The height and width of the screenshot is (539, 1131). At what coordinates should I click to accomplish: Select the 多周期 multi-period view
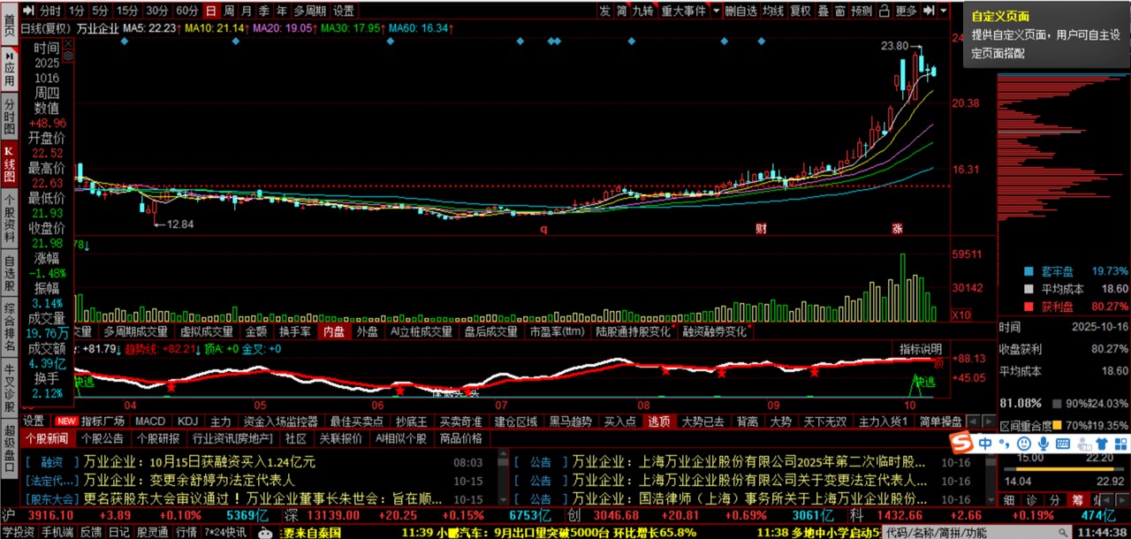coord(309,11)
